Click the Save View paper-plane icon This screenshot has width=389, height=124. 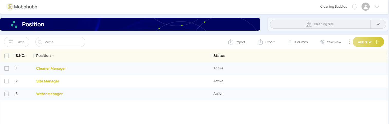(x=322, y=42)
